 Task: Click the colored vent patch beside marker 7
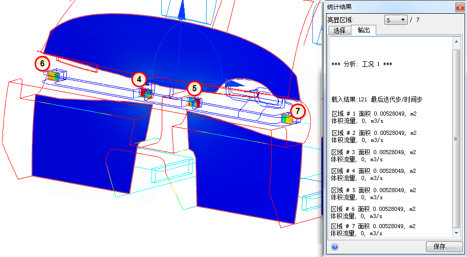click(287, 119)
